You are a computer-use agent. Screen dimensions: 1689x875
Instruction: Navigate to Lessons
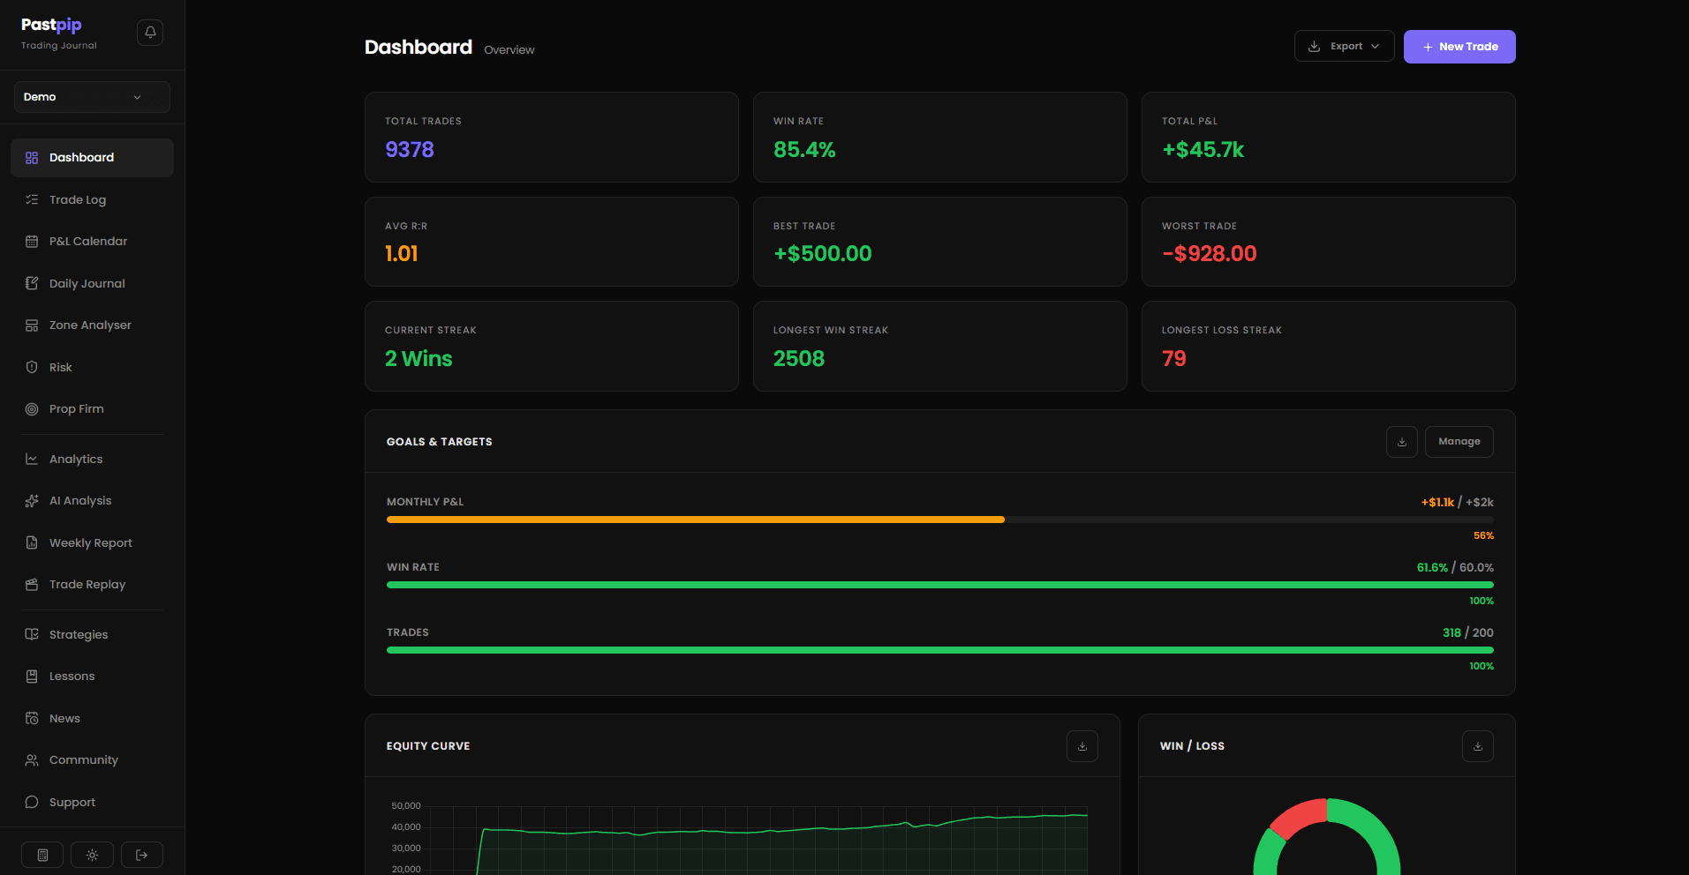[92, 677]
